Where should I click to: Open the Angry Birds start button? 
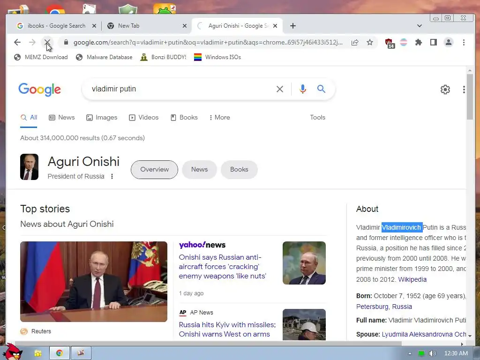click(12, 352)
